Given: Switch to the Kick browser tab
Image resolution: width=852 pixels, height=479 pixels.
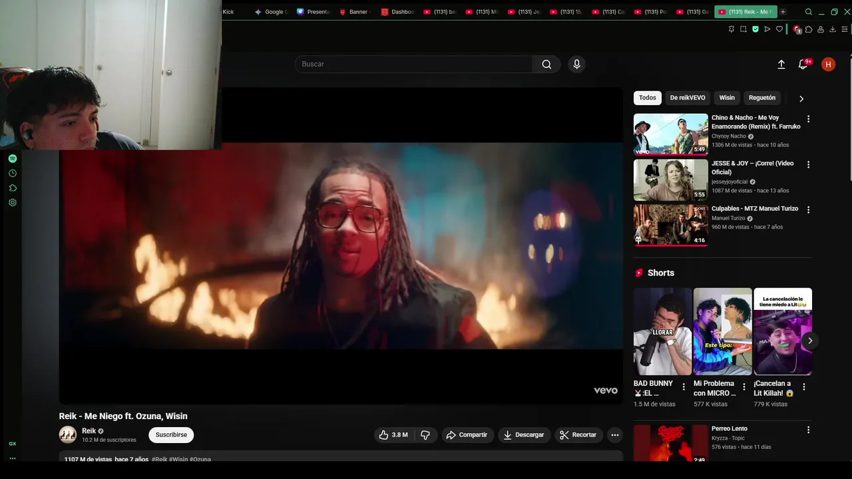Looking at the screenshot, I should pyautogui.click(x=228, y=12).
